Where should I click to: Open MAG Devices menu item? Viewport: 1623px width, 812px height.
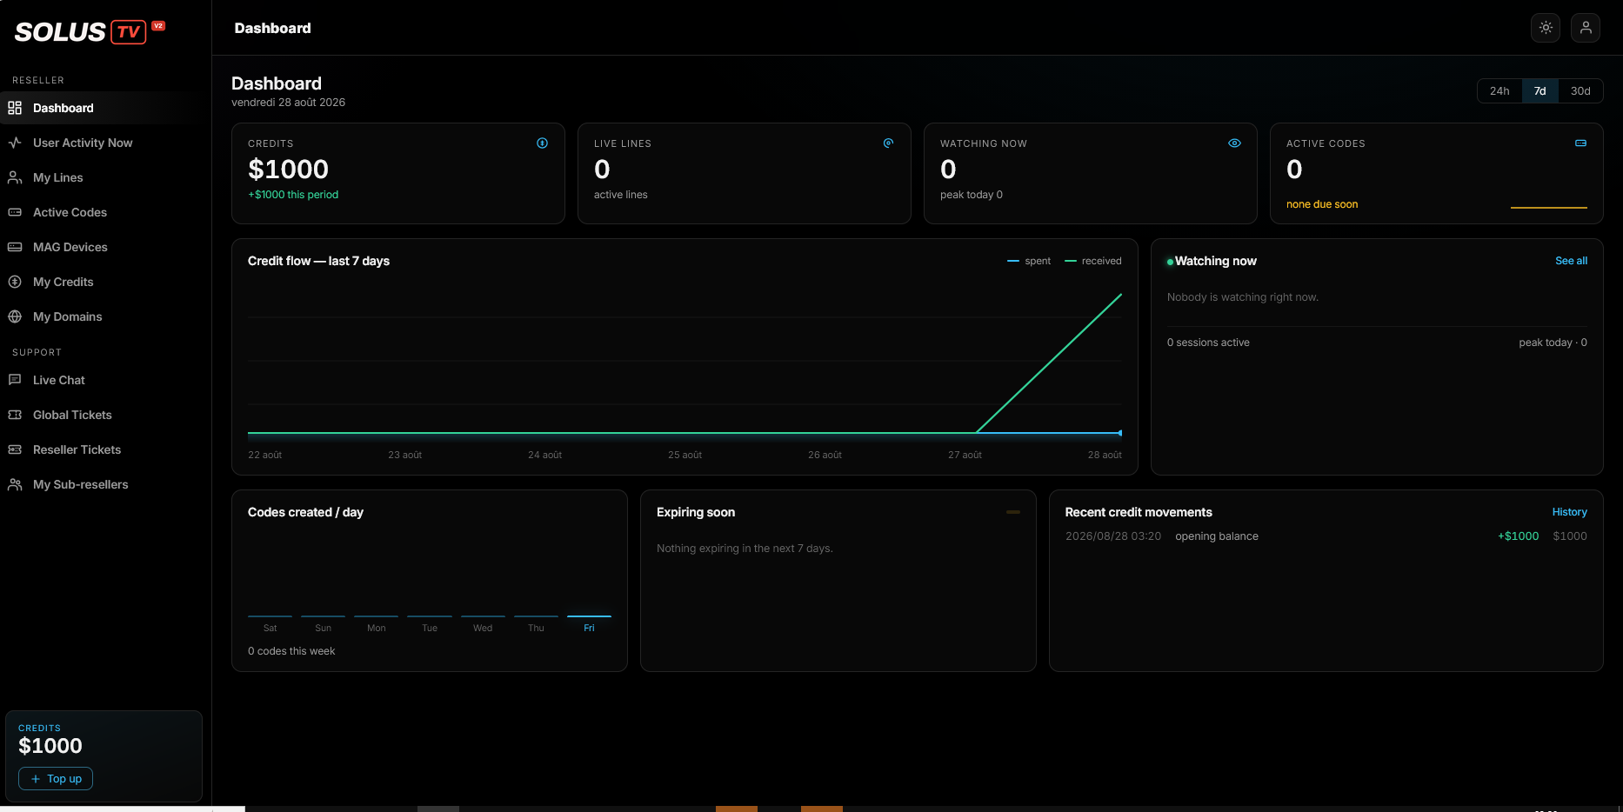70,247
